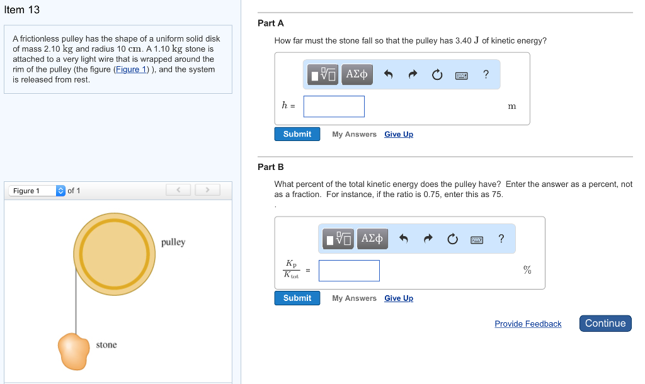Open keyboard shortcuts icon in Part B
The width and height of the screenshot is (645, 384).
[x=477, y=239]
